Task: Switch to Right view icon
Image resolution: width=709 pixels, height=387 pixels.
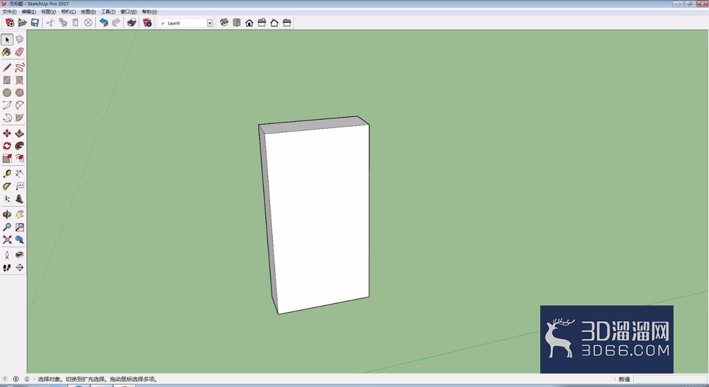Action: (262, 23)
